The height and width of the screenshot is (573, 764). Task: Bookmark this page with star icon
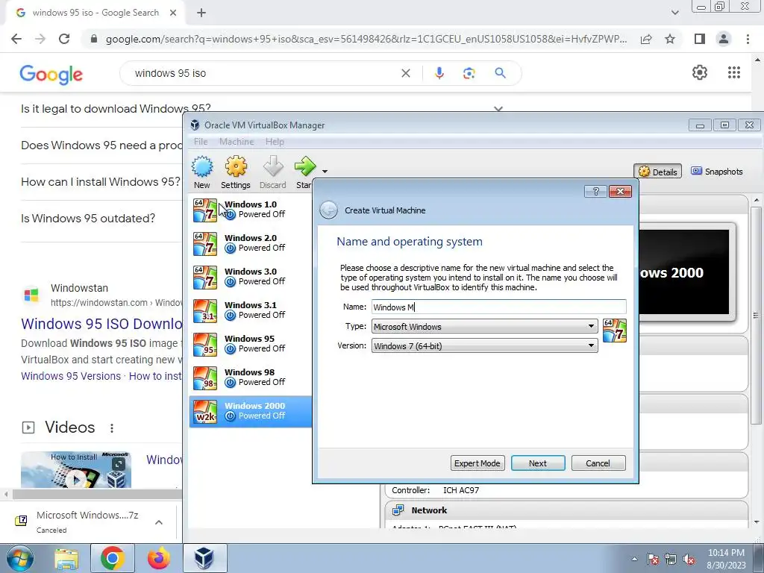coord(670,39)
